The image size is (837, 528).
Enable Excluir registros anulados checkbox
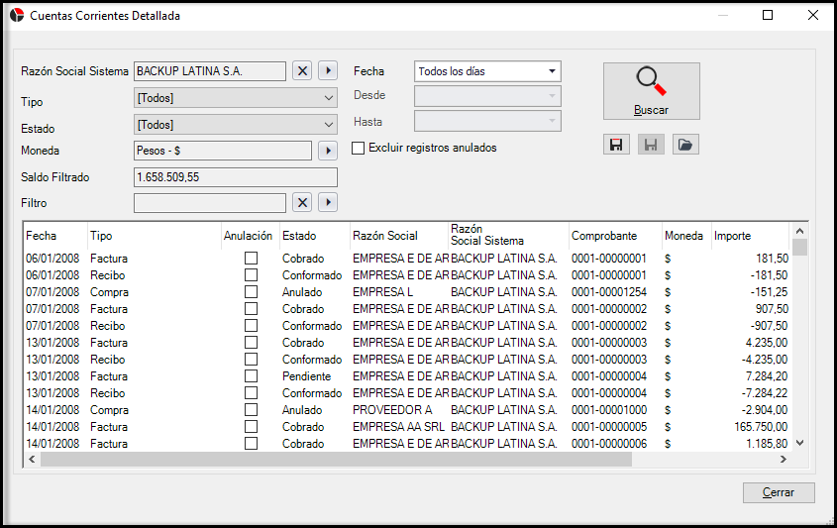pyautogui.click(x=359, y=148)
